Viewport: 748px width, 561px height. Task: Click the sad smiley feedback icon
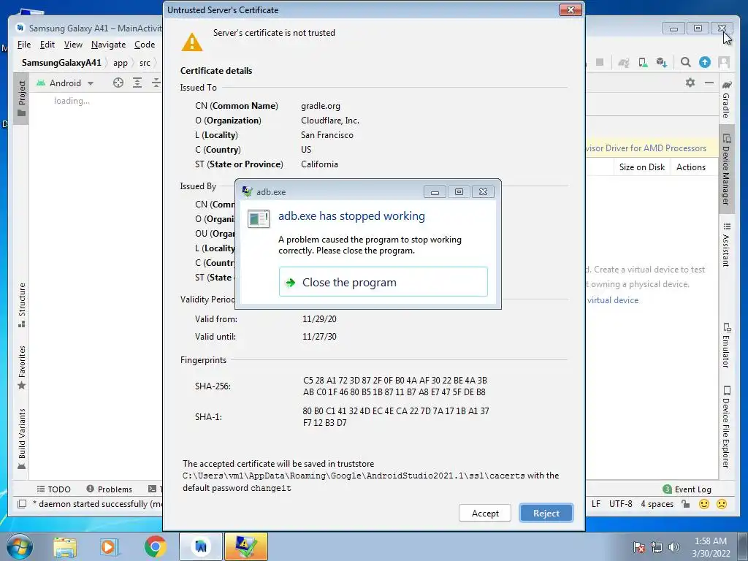coord(722,504)
